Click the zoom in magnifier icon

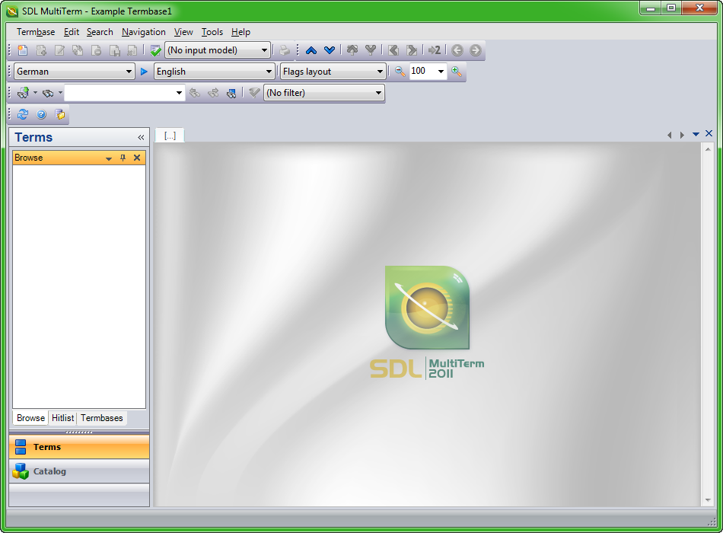point(457,72)
